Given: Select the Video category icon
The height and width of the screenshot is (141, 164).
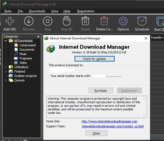Looking at the screenshot, I should click(x=16, y=63).
